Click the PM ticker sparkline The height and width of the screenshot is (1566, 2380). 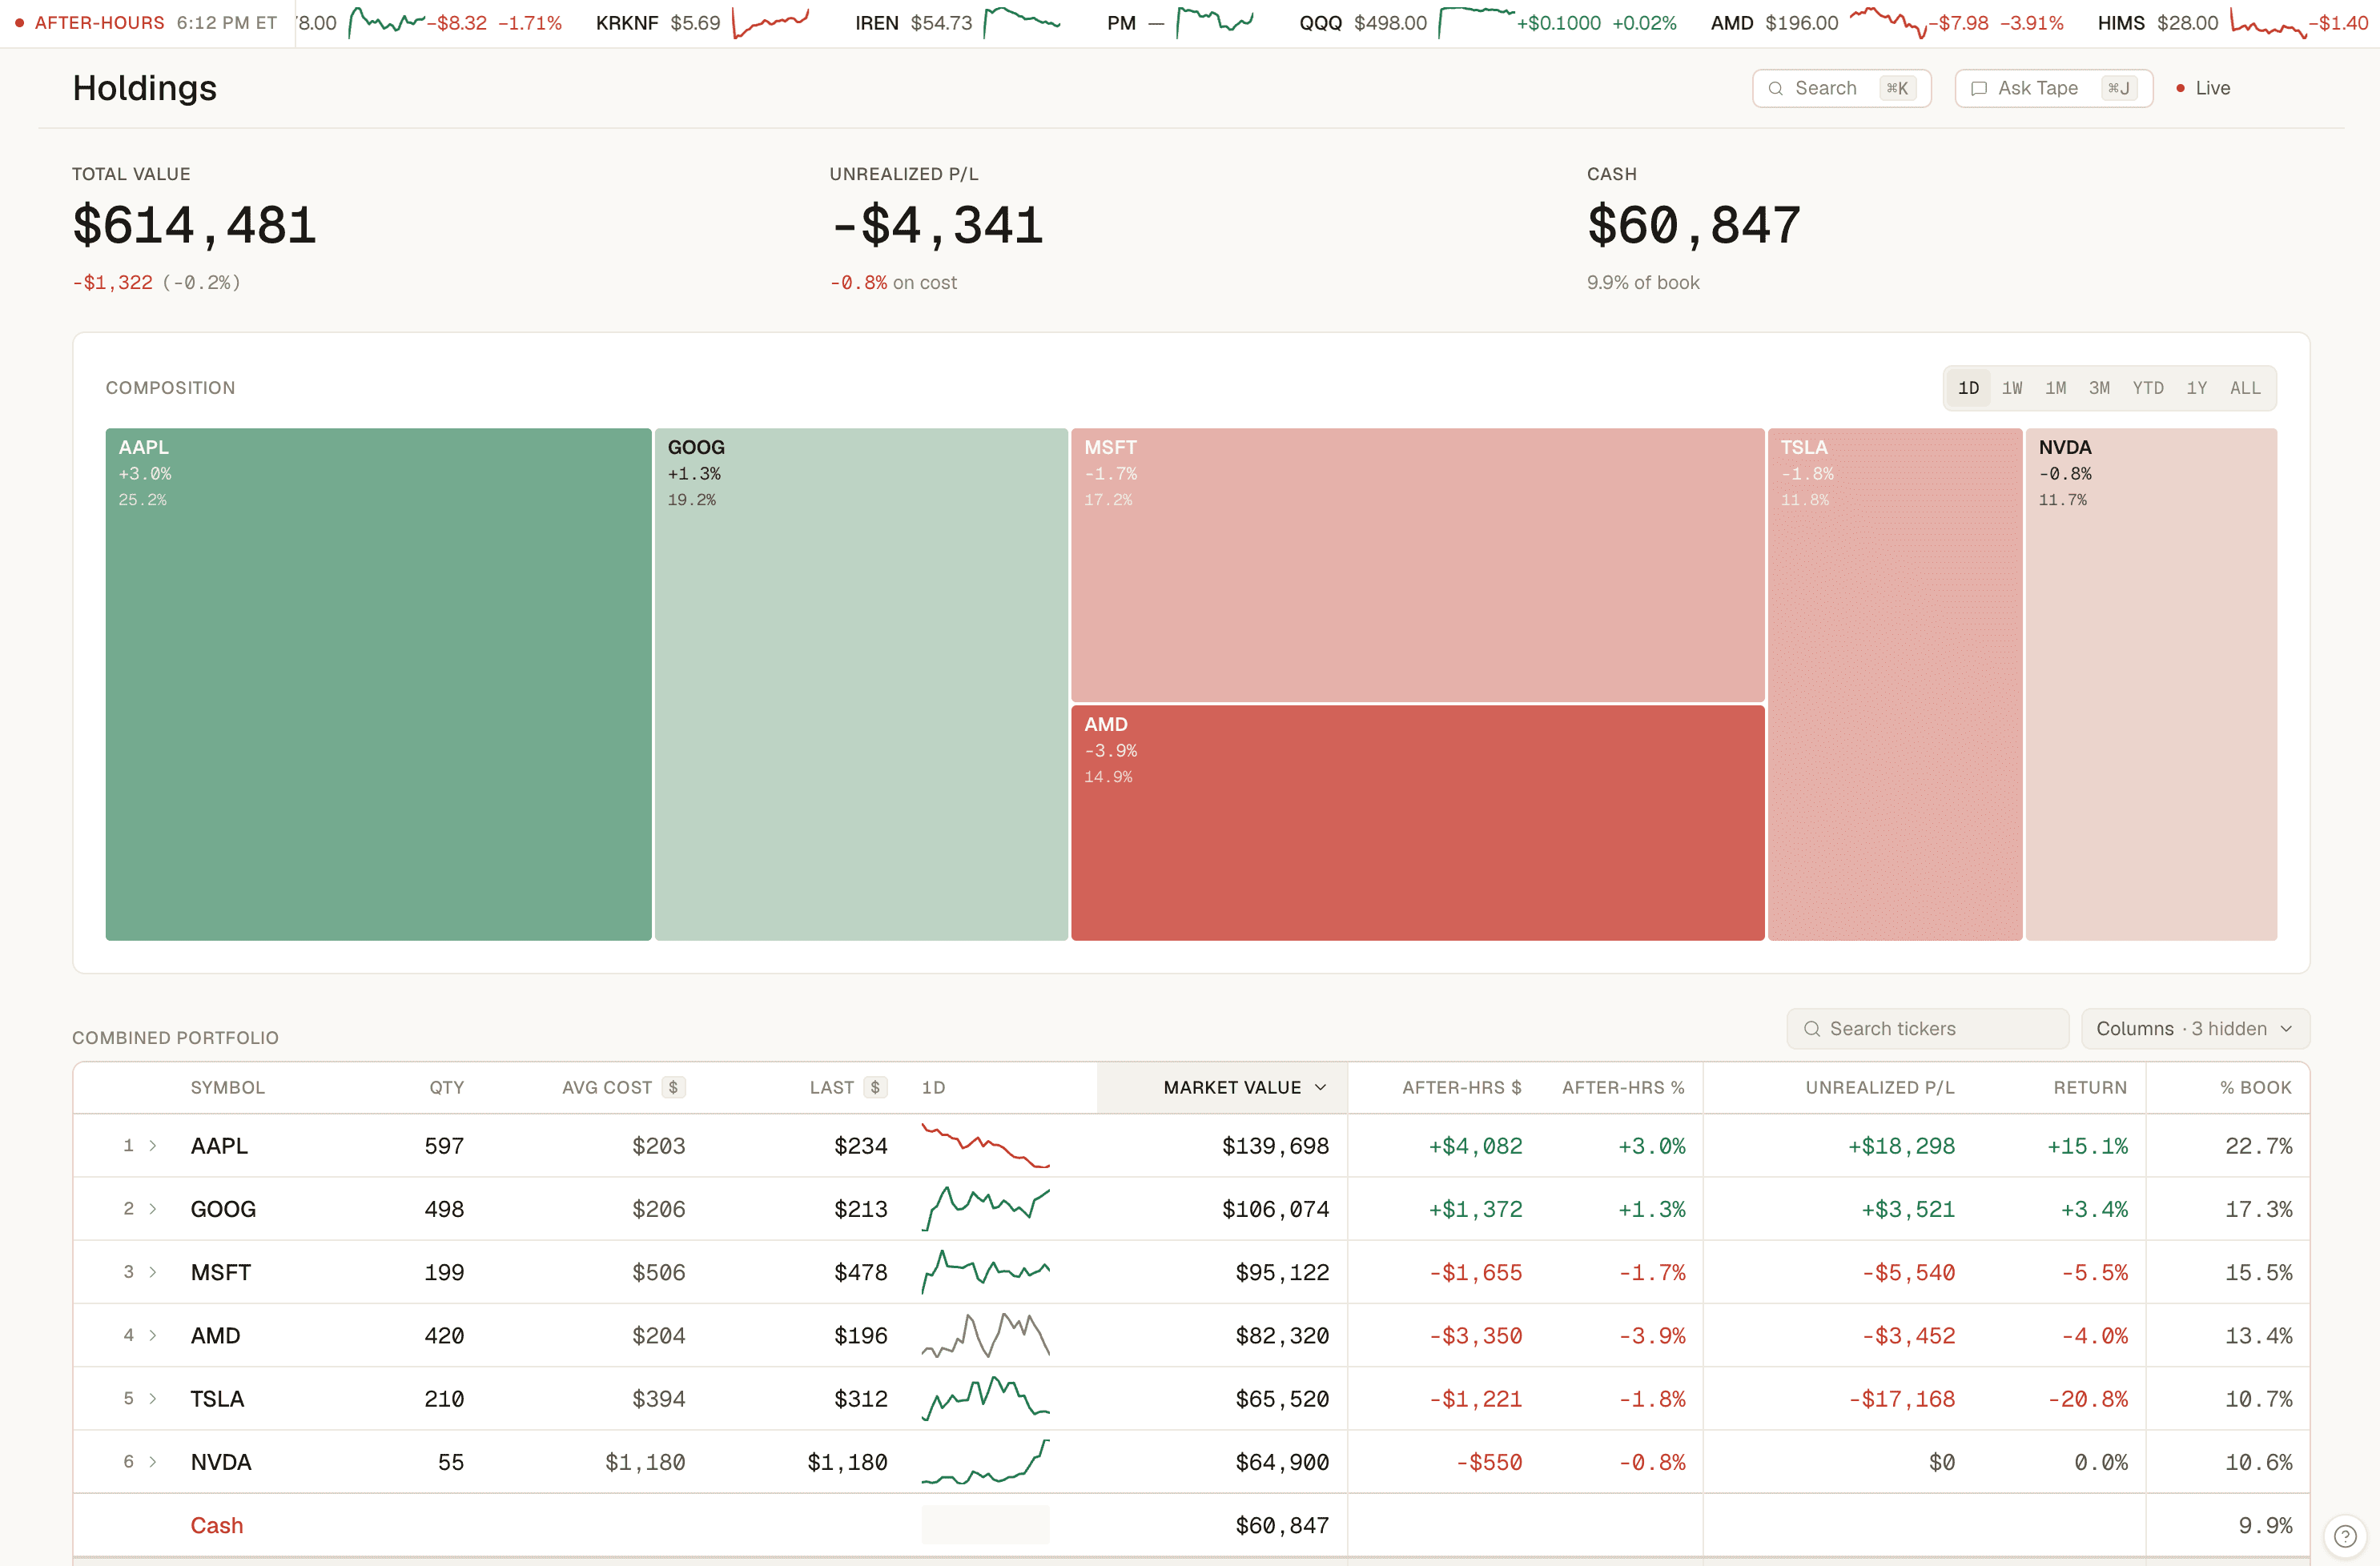[1215, 22]
